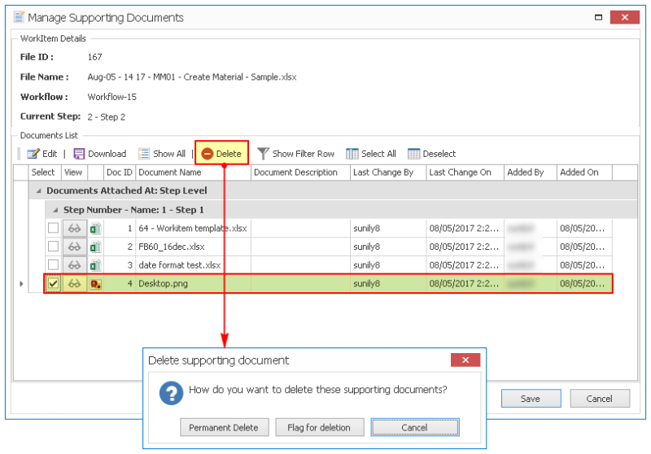Choose Flag for deletion button

tap(319, 427)
